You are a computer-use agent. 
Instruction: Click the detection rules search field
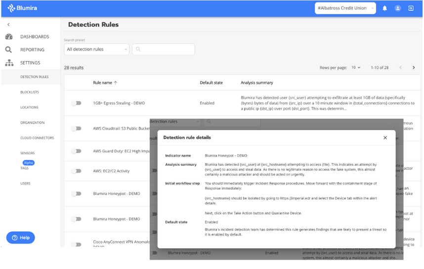[x=164, y=49]
